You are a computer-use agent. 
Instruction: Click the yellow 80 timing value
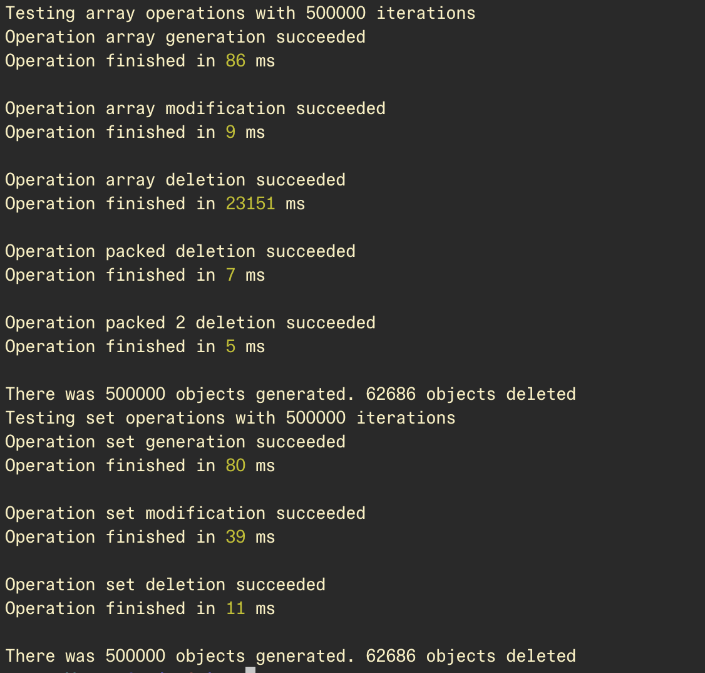click(235, 466)
